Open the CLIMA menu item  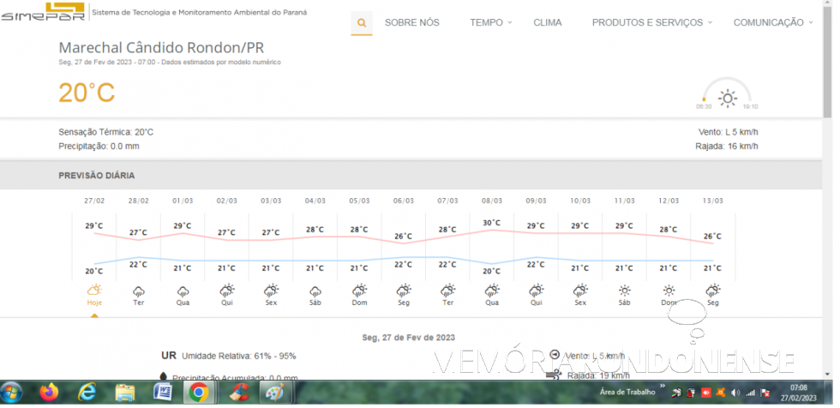(548, 23)
